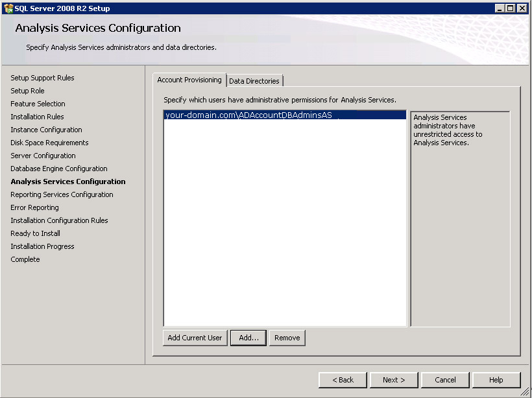Click Setup Role step in sidebar
The height and width of the screenshot is (398, 532).
(x=27, y=91)
